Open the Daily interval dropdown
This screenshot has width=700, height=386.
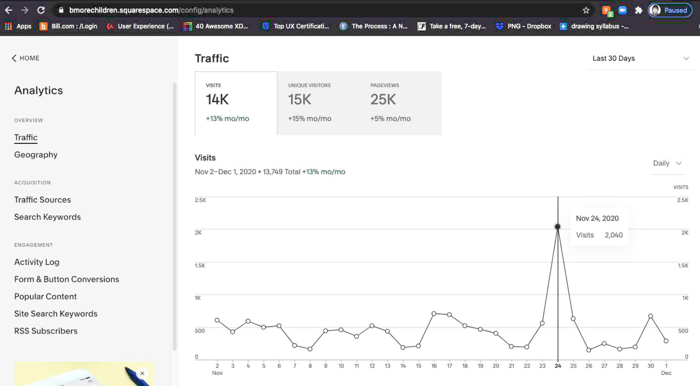667,163
